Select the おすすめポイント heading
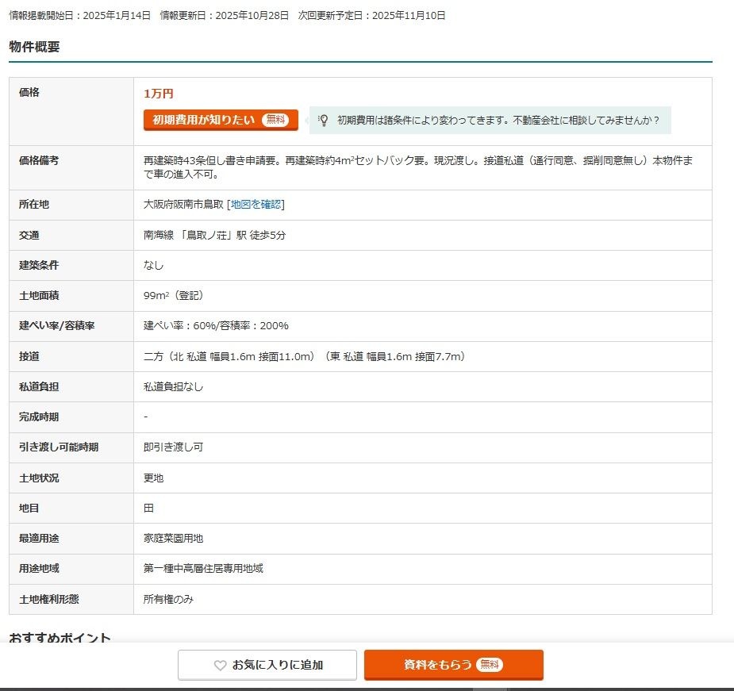This screenshot has width=734, height=691. (x=60, y=638)
